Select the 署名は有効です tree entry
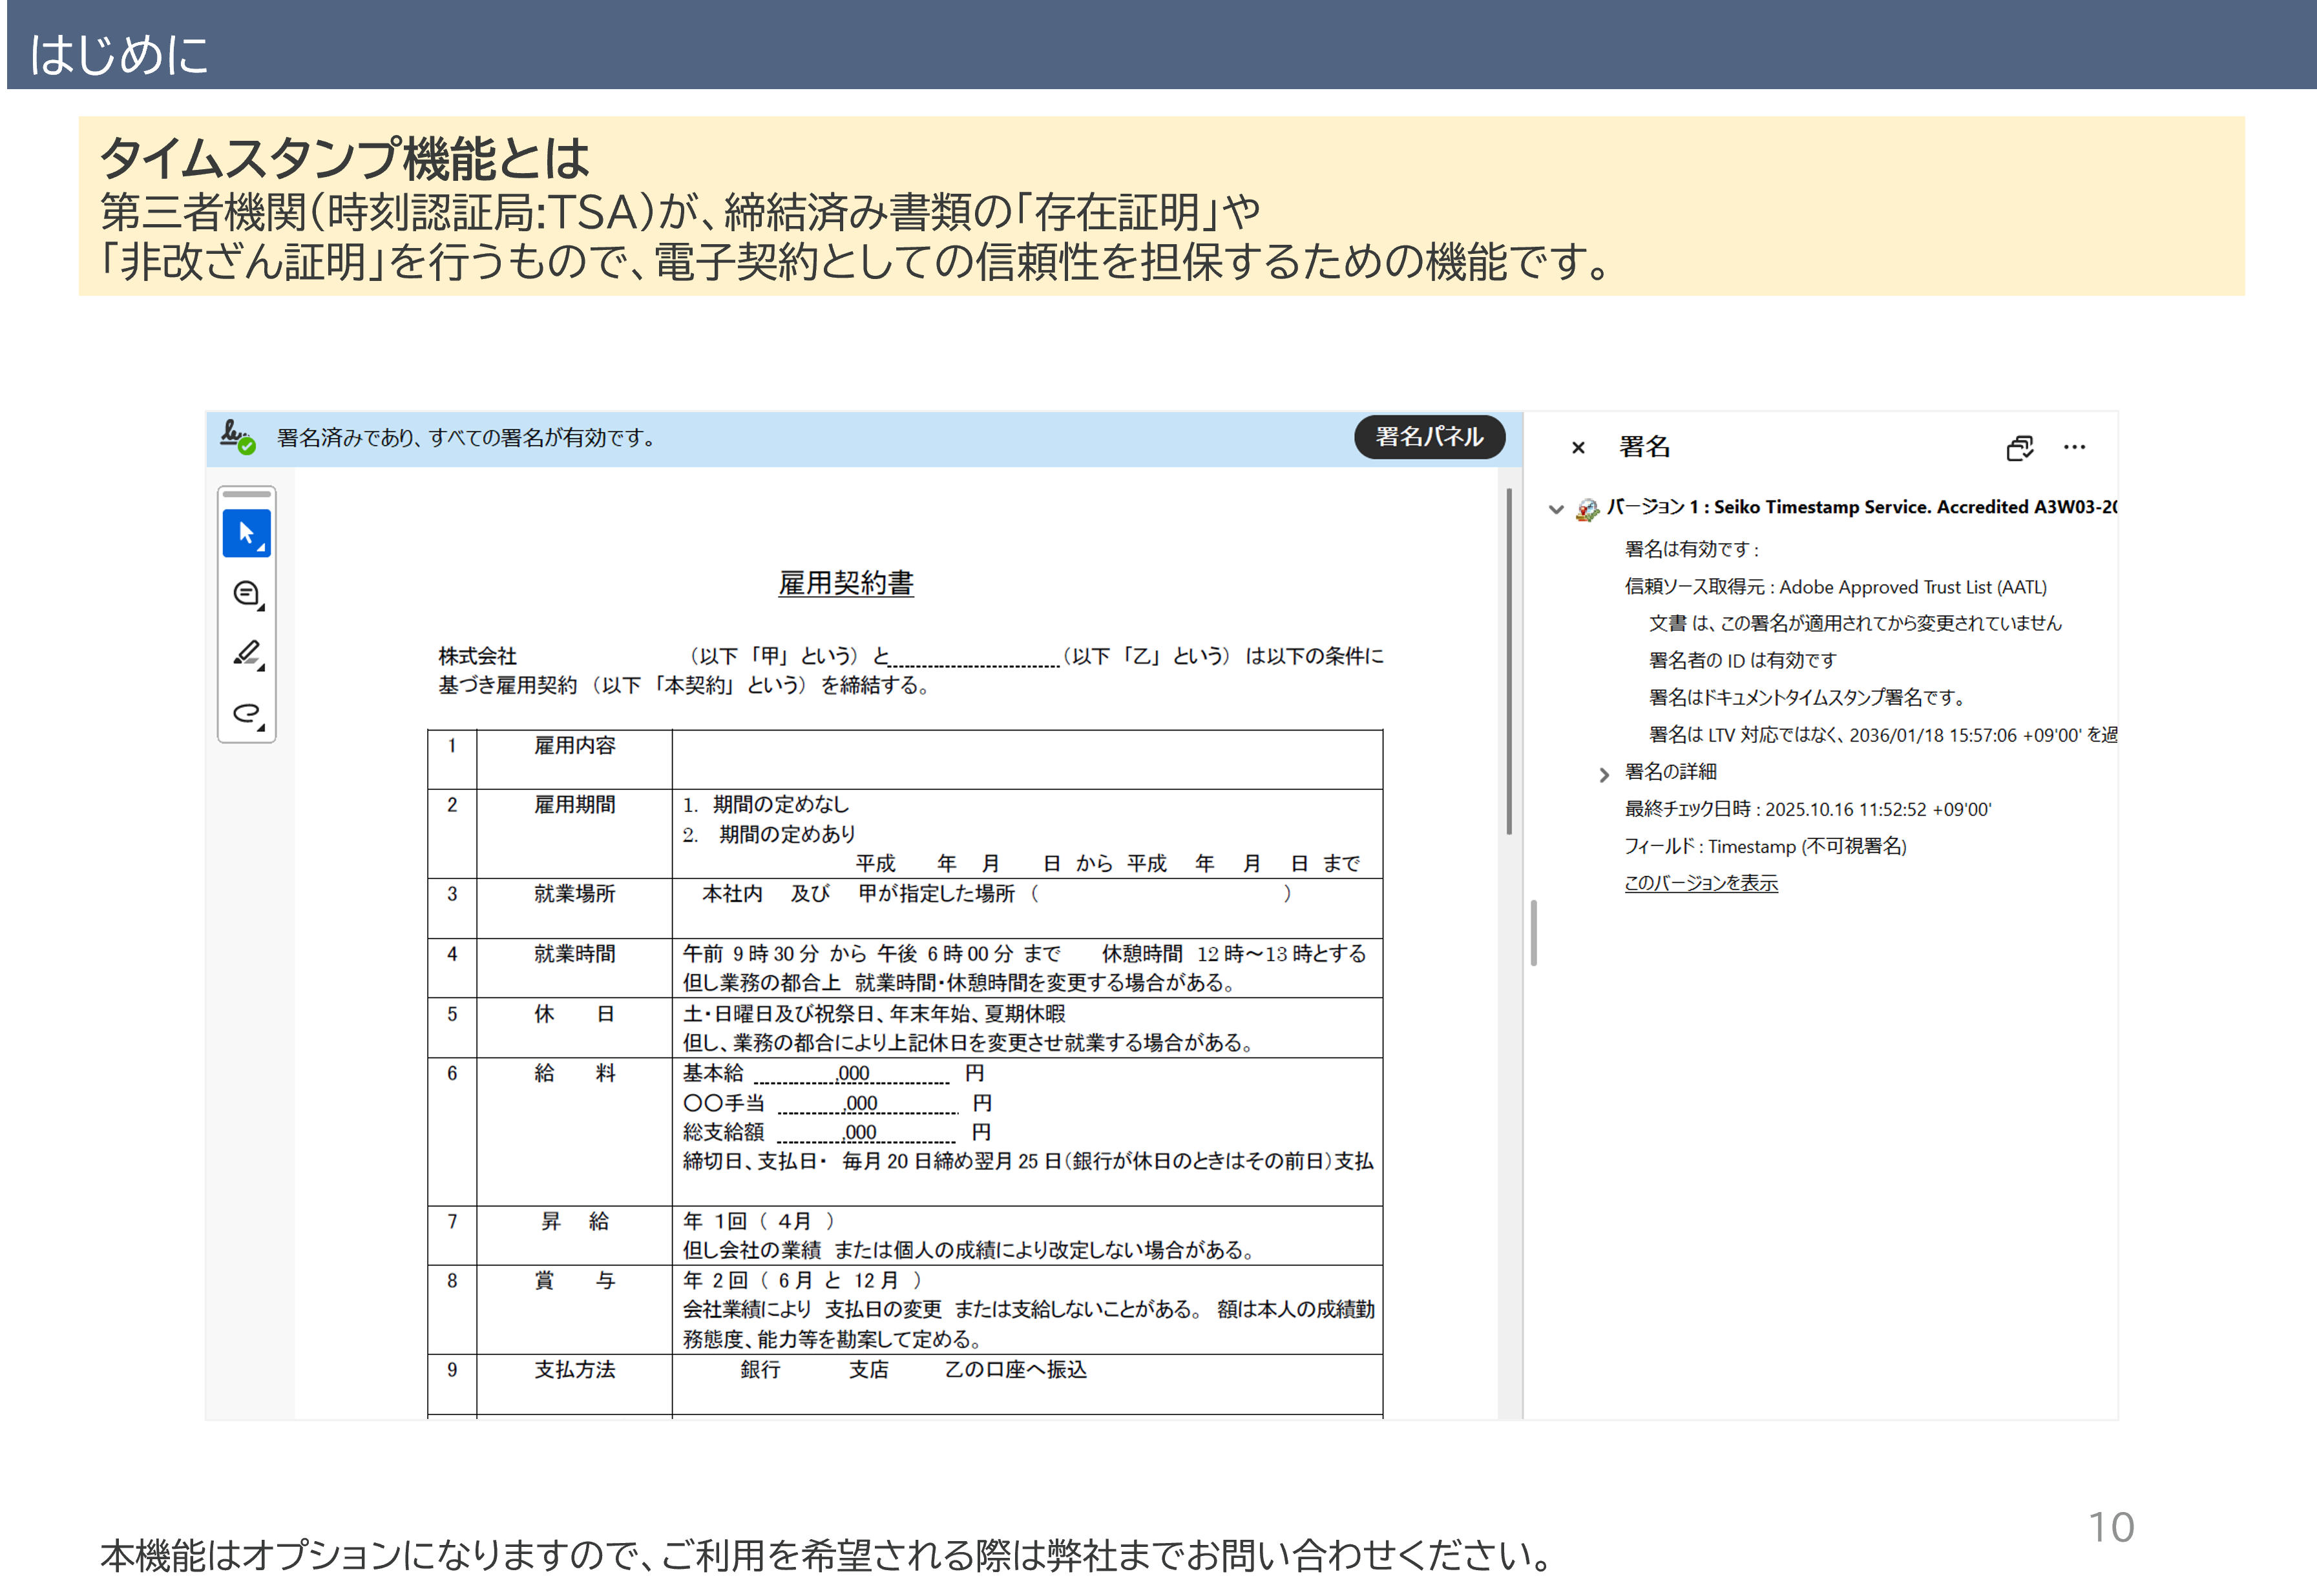This screenshot has height=1596, width=2317. (x=1690, y=549)
